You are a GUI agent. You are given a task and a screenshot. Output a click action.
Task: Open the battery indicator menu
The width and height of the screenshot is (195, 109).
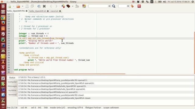[160, 2]
